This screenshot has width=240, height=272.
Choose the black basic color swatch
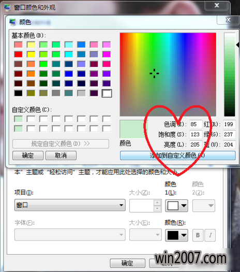point(18,93)
